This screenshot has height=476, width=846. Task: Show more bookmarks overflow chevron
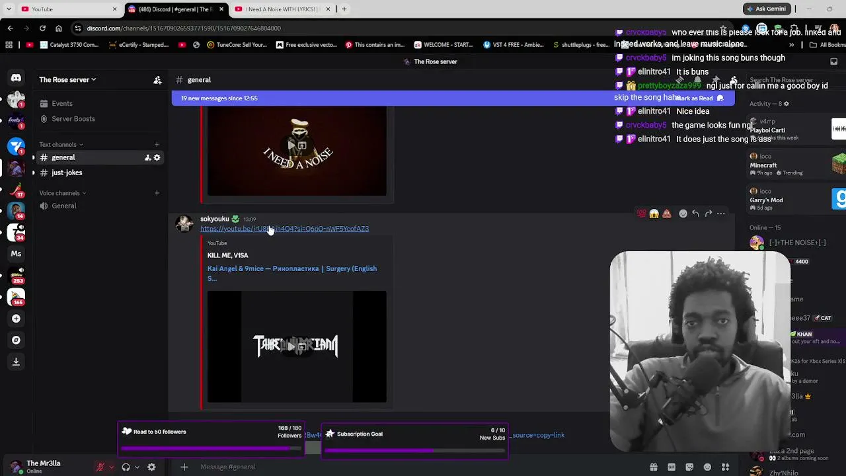(x=791, y=45)
